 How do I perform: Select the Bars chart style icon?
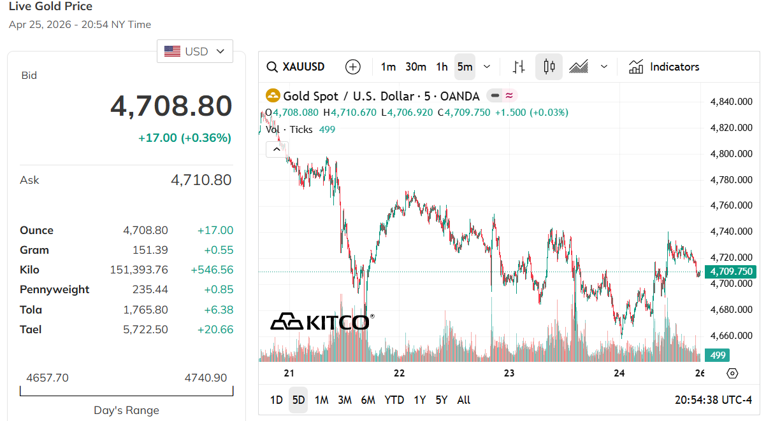[x=519, y=67]
